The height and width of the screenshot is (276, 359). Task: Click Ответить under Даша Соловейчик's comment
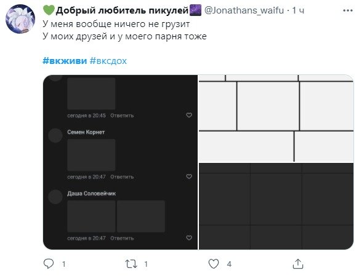click(x=122, y=239)
